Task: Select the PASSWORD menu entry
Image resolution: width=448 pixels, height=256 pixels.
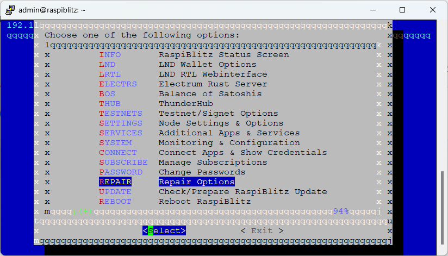Action: [121, 172]
